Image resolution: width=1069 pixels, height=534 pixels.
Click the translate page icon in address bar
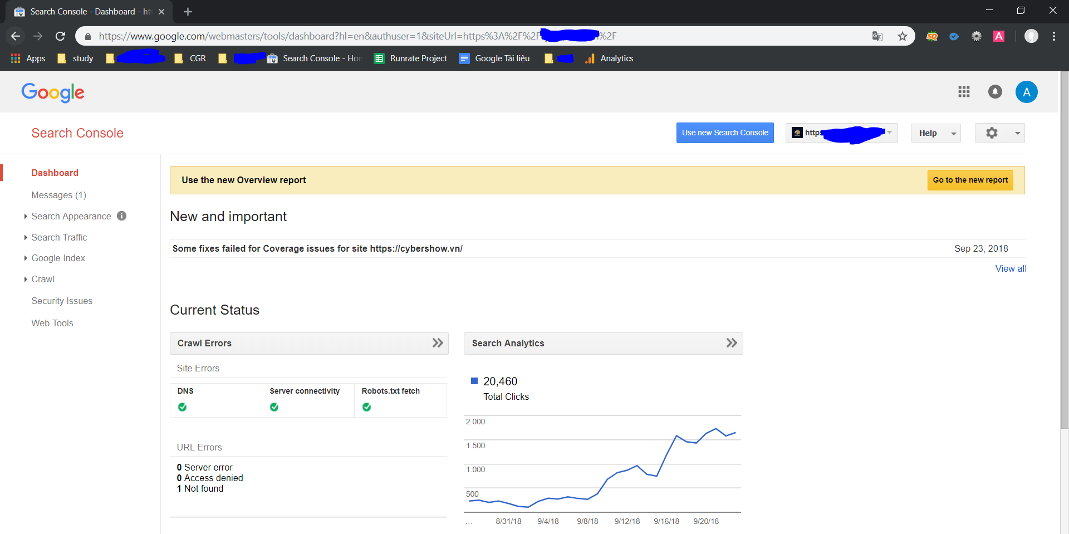coord(877,36)
